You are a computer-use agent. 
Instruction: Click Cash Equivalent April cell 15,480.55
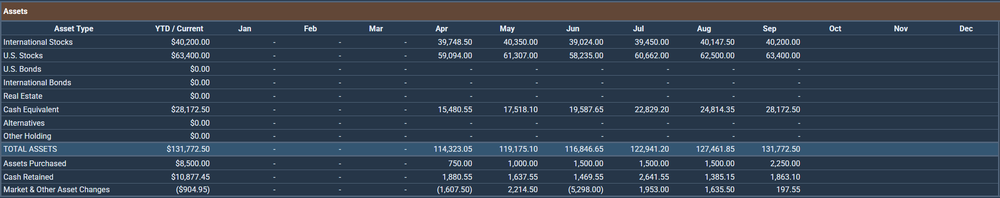click(455, 109)
